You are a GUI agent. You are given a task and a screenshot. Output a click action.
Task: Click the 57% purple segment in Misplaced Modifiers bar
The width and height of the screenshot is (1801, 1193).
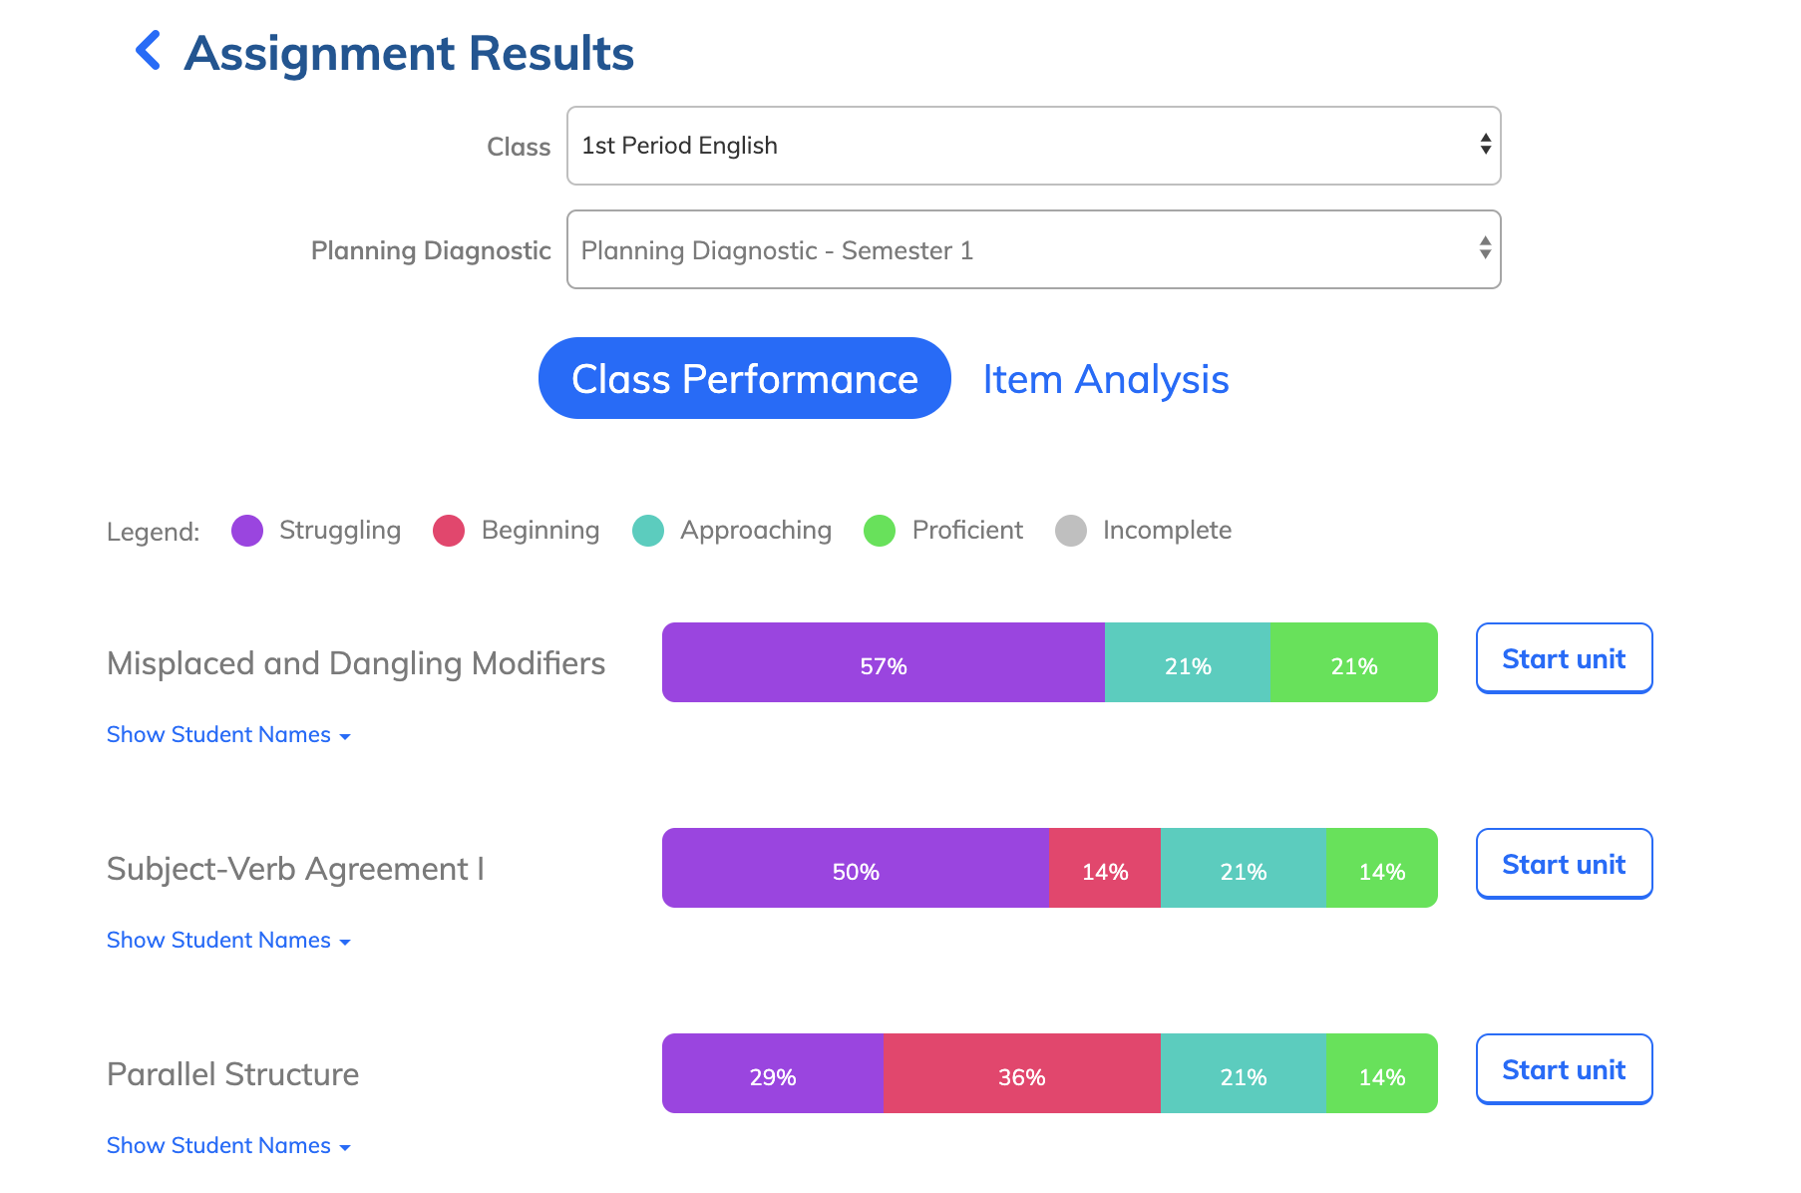pos(883,662)
